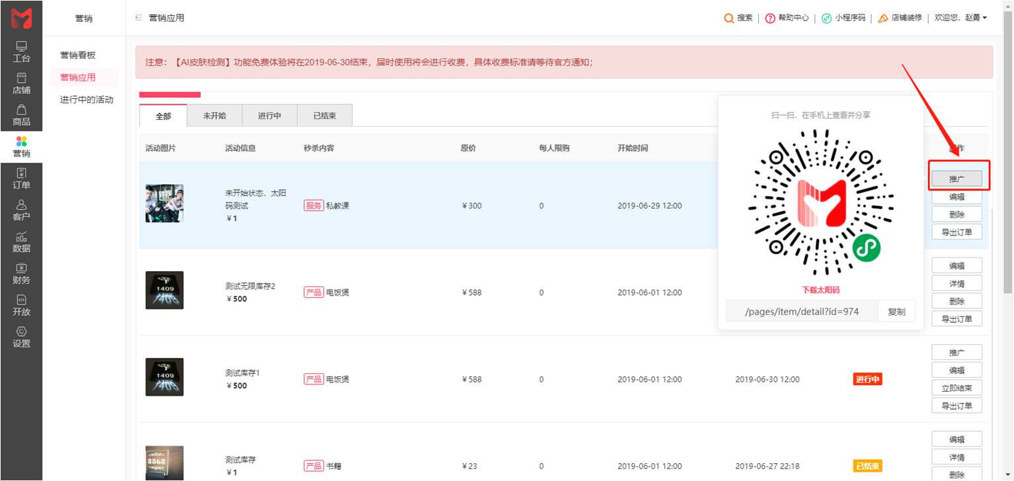Image resolution: width=1014 pixels, height=481 pixels.
Task: Open the 私教课 activity thumbnail
Action: click(x=165, y=203)
